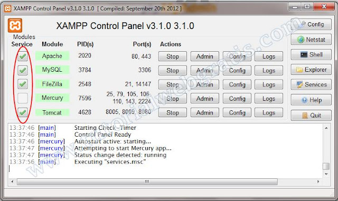This screenshot has height=201, width=338.
Task: Quit XAMPP using the door icon
Action: [311, 115]
